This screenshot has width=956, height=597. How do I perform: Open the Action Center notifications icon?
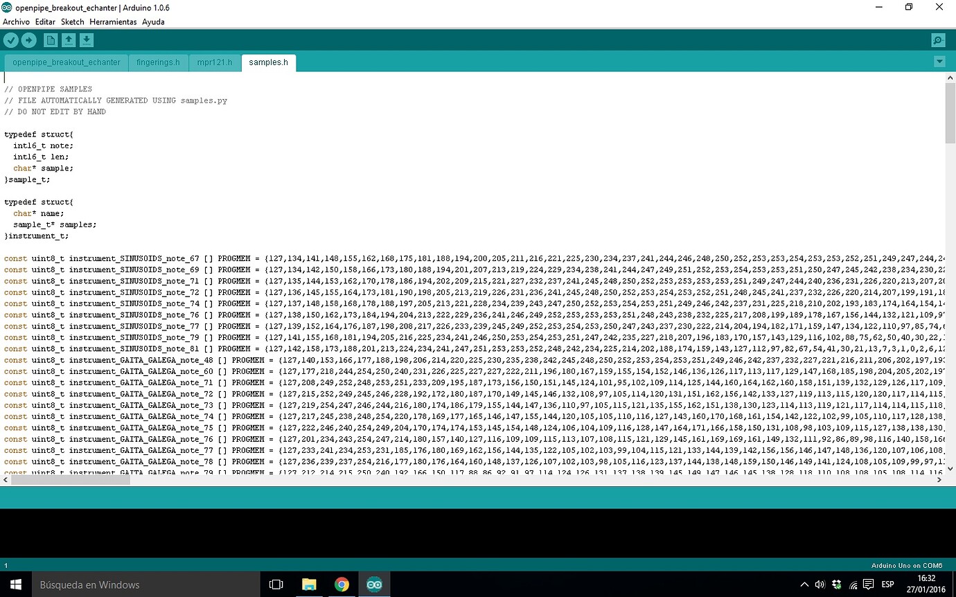tap(868, 585)
